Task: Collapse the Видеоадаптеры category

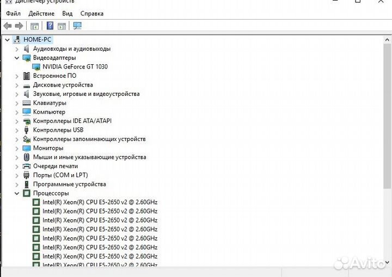Action: pyautogui.click(x=17, y=58)
